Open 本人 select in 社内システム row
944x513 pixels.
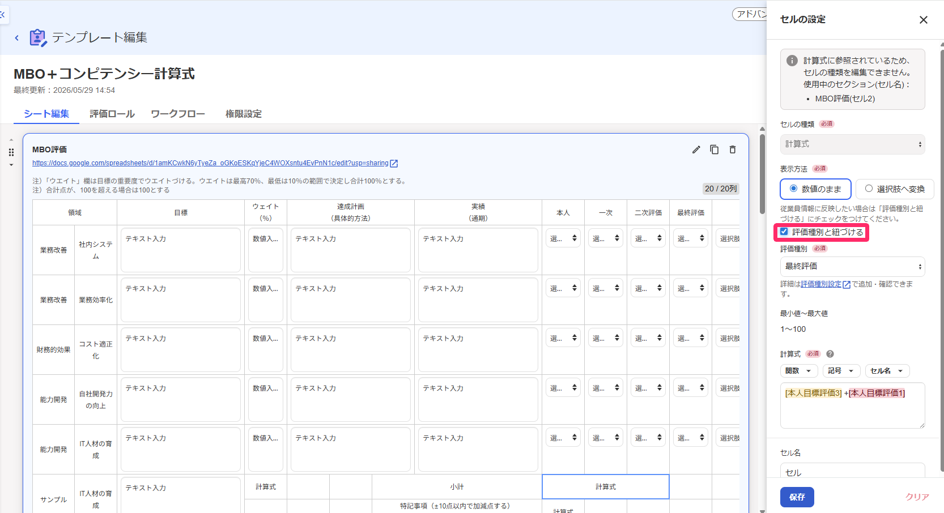tap(563, 239)
